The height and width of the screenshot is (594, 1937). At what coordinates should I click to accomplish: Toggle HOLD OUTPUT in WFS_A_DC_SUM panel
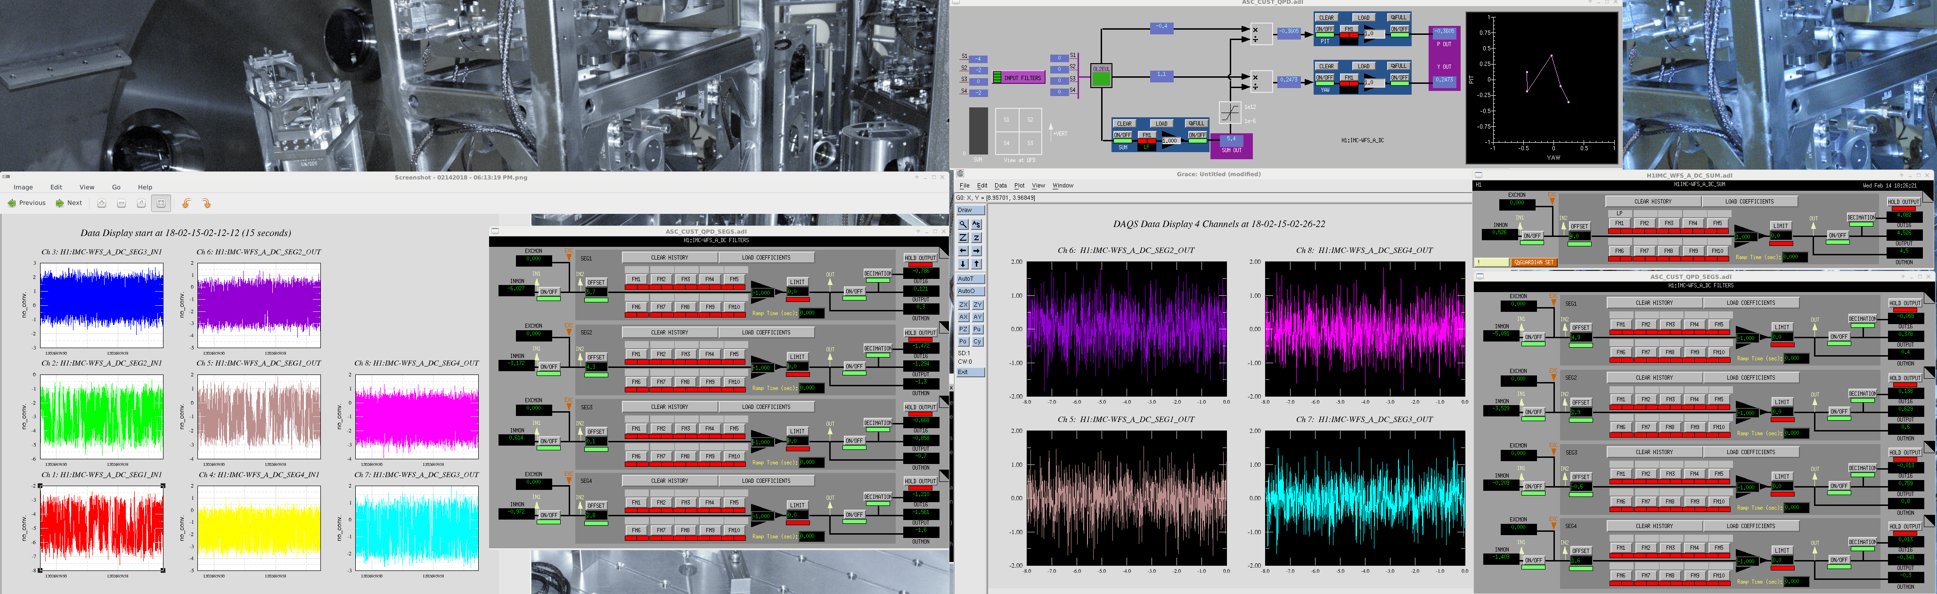[1903, 202]
